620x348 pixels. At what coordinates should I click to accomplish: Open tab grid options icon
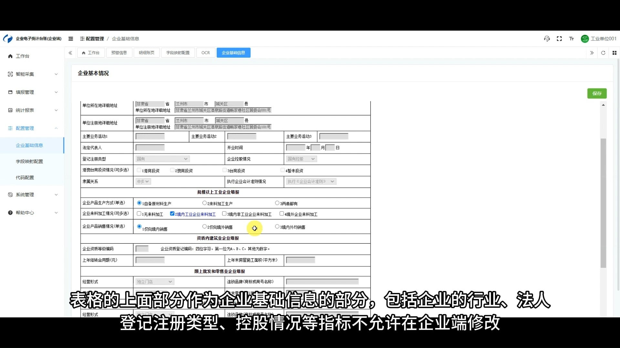[x=615, y=53]
